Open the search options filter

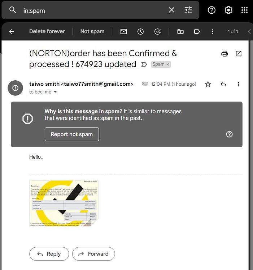(188, 10)
